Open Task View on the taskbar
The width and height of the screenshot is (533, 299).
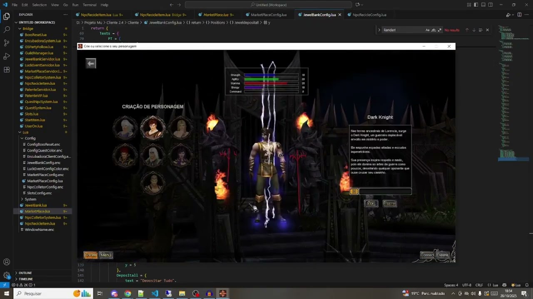pyautogui.click(x=100, y=294)
